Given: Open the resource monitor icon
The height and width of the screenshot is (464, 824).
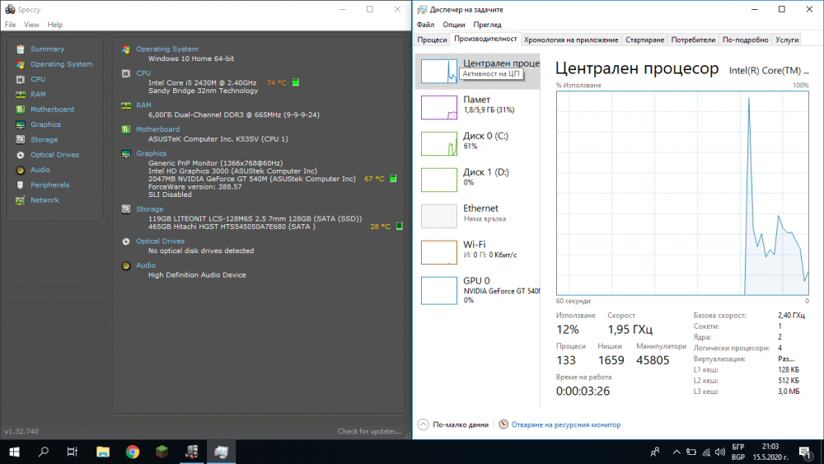Looking at the screenshot, I should pos(503,424).
